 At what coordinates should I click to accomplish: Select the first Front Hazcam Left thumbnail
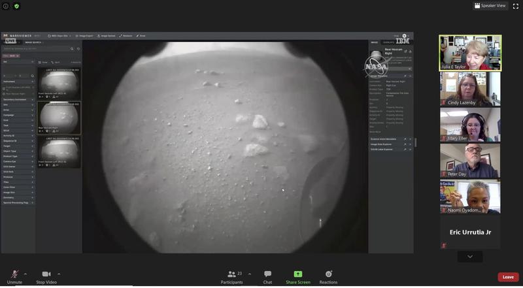[59, 82]
